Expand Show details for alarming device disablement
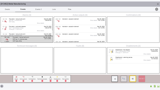This screenshot has width=160, height=90. pos(147,60)
